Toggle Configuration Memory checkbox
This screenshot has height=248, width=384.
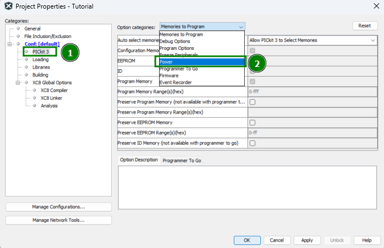point(252,51)
